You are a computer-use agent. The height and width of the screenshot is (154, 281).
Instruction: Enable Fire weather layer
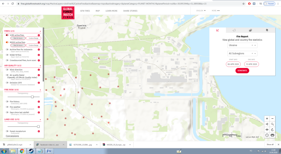[7, 107]
